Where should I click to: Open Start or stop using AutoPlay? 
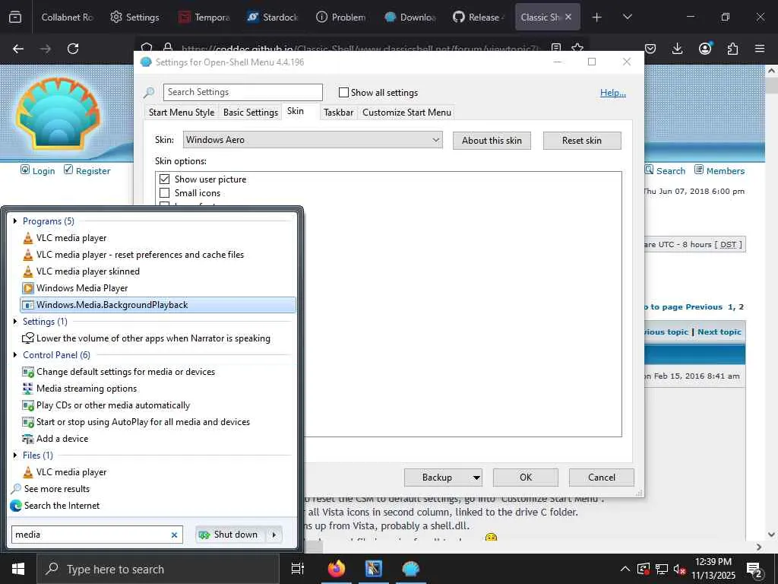pos(136,421)
